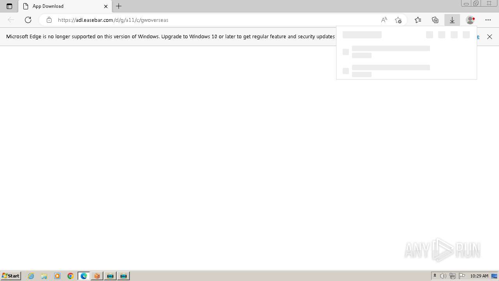Open the user profile icon
The width and height of the screenshot is (499, 281).
coord(471,20)
